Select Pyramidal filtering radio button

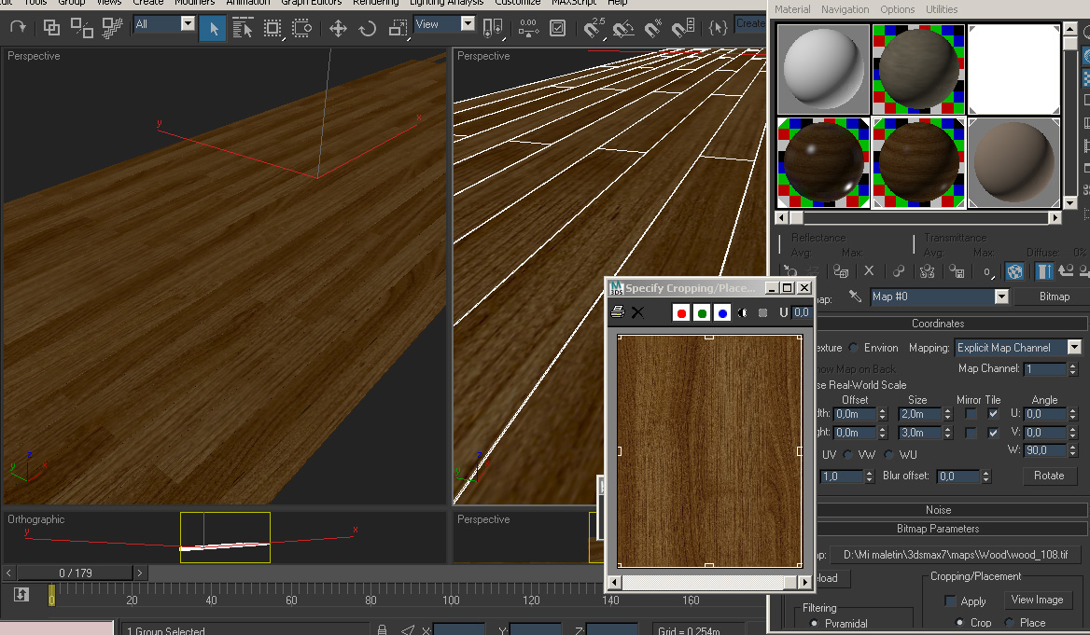point(814,623)
